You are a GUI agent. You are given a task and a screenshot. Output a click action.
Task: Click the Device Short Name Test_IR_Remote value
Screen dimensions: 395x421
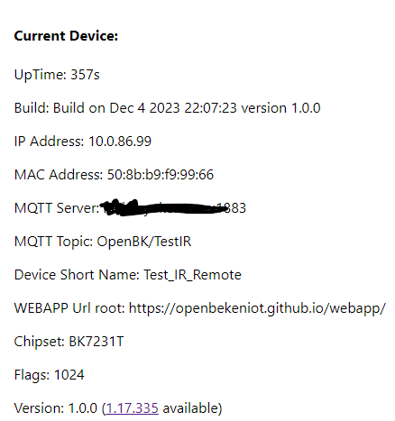tap(192, 275)
